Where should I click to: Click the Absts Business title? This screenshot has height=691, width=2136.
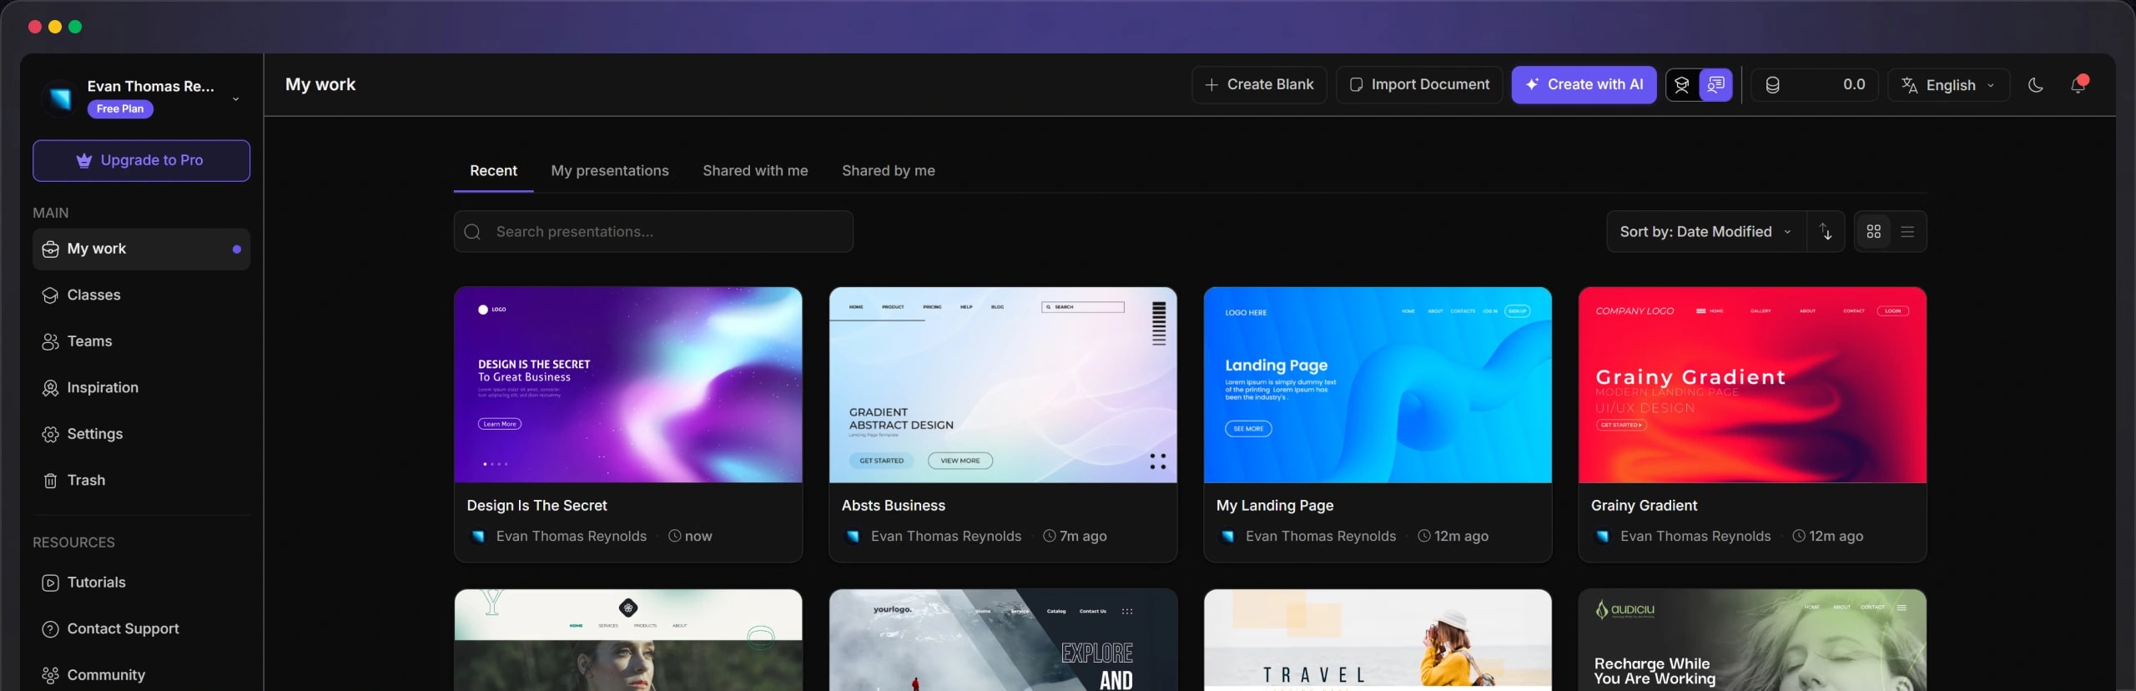click(x=893, y=505)
